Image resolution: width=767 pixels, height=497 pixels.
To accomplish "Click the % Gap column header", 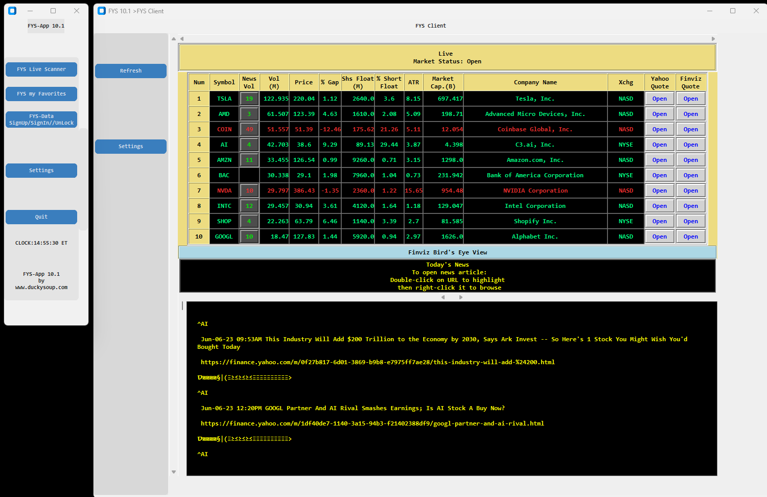I will pos(330,82).
